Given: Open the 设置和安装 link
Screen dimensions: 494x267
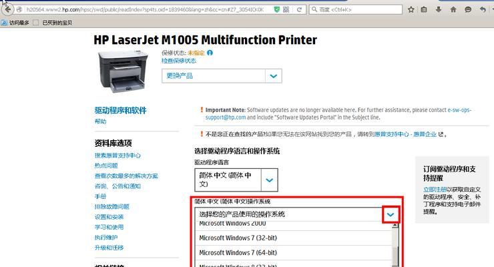Looking at the screenshot, I should click(x=109, y=217).
